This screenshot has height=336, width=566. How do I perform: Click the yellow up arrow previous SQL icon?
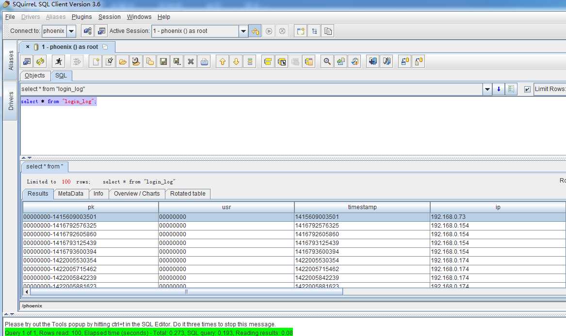coord(222,61)
